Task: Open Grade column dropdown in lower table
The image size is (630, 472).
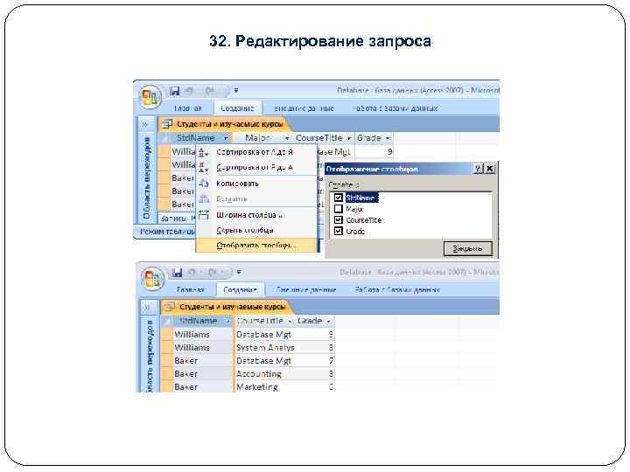Action: [x=328, y=321]
